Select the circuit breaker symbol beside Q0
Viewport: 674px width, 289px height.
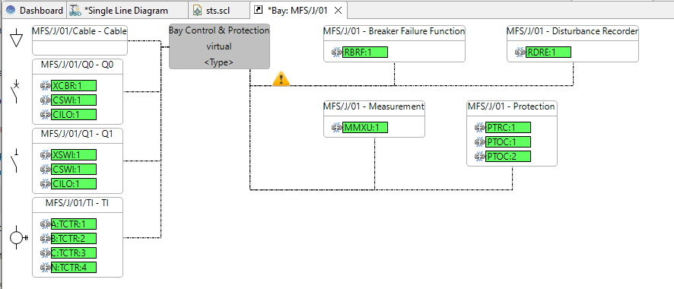point(15,91)
